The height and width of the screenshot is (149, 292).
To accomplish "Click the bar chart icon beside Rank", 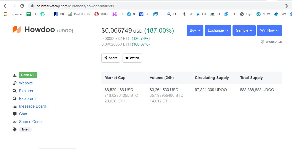I will [x=14, y=75].
